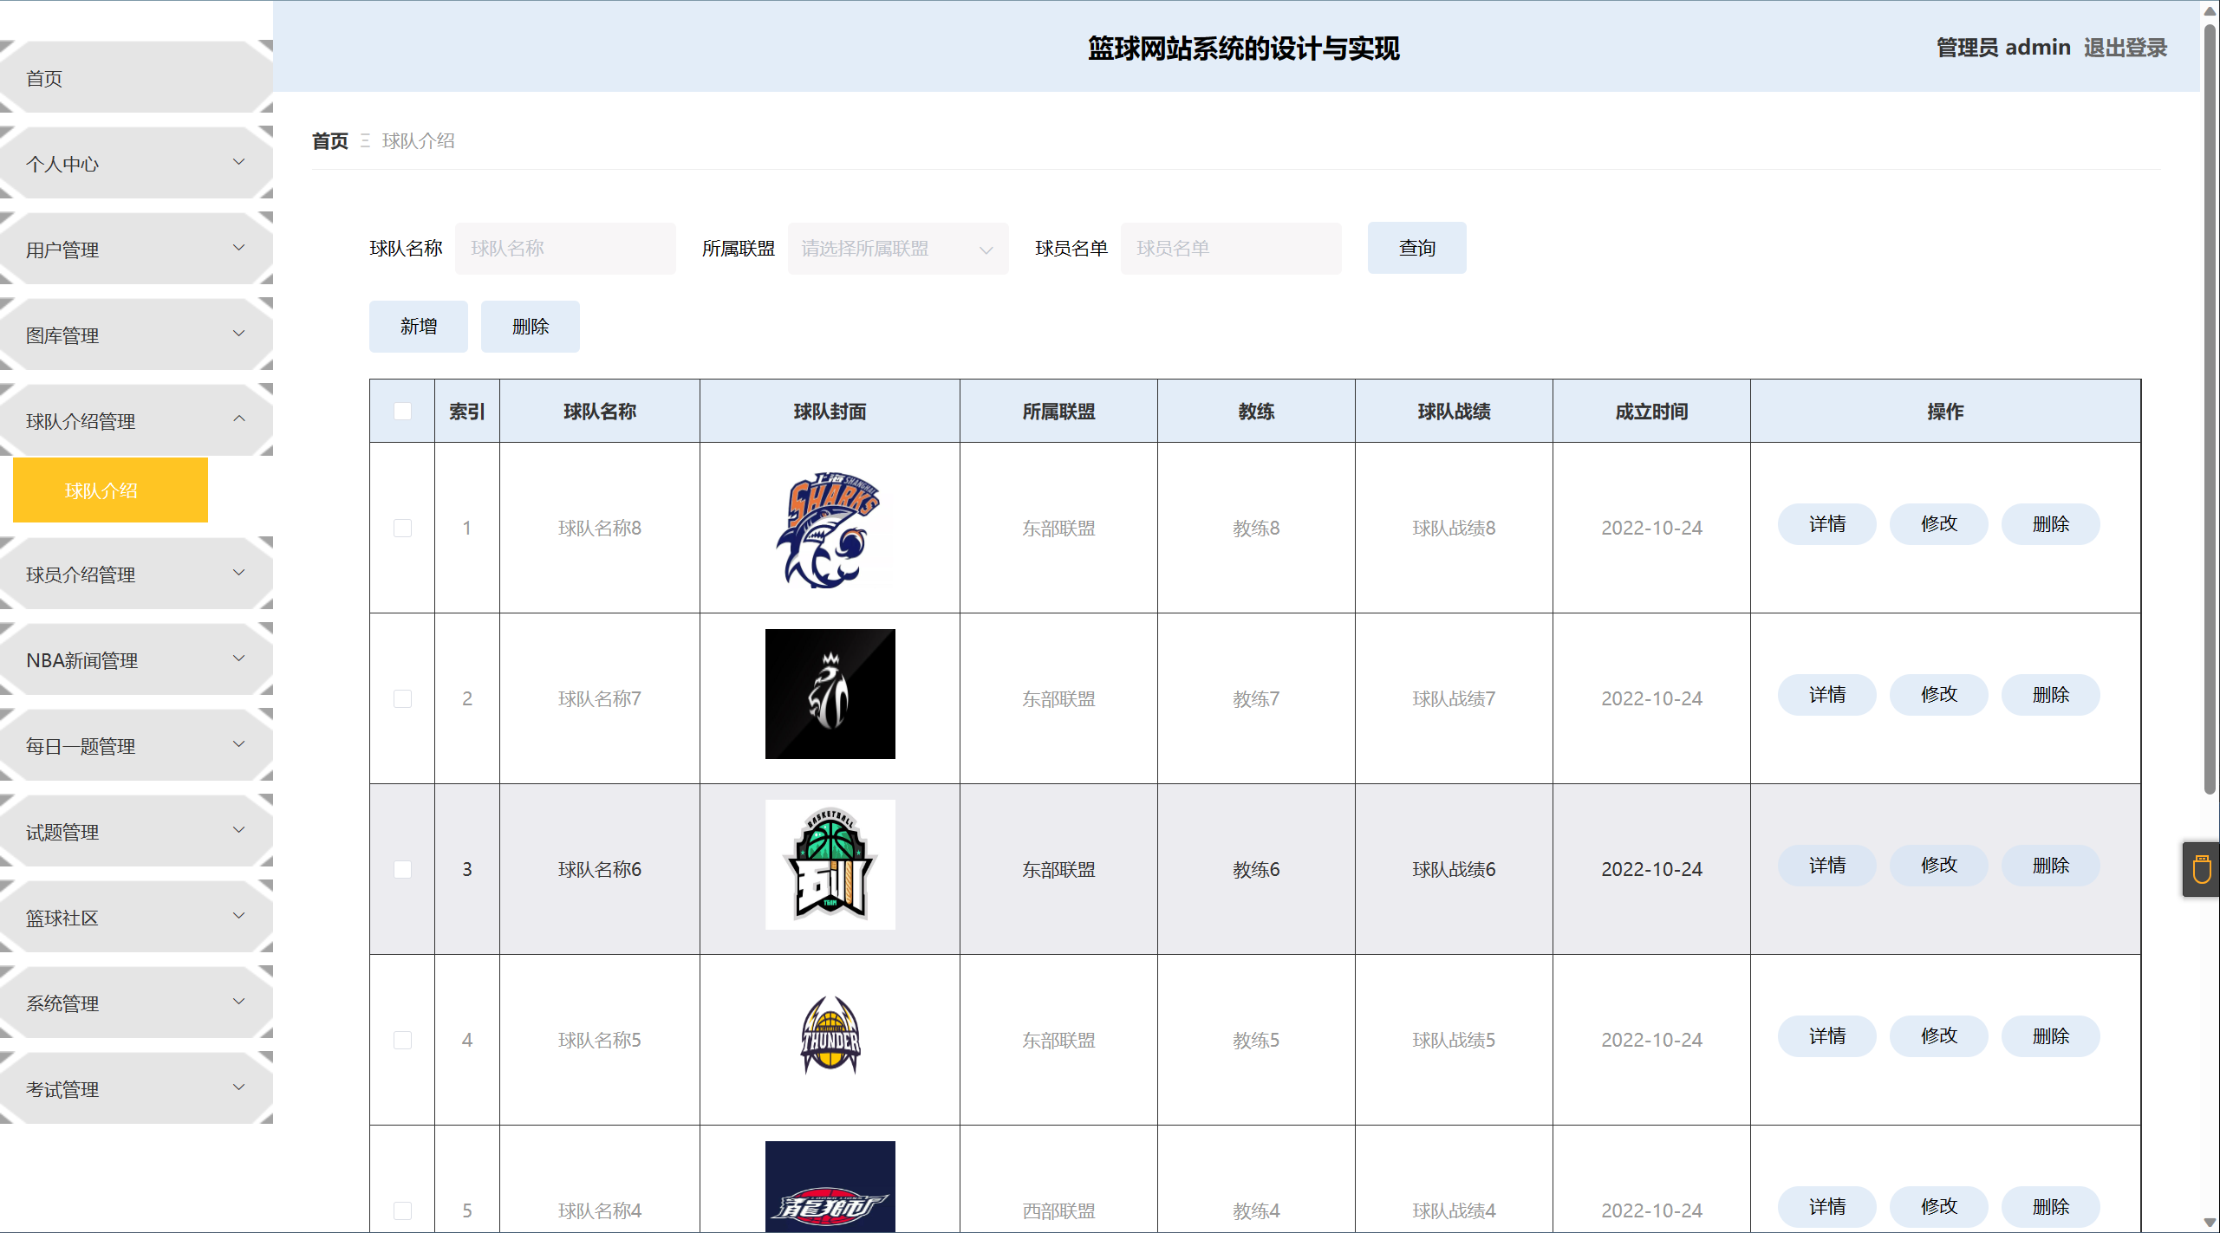The width and height of the screenshot is (2220, 1233).
Task: Toggle the select-all checkbox in table header
Action: point(402,411)
